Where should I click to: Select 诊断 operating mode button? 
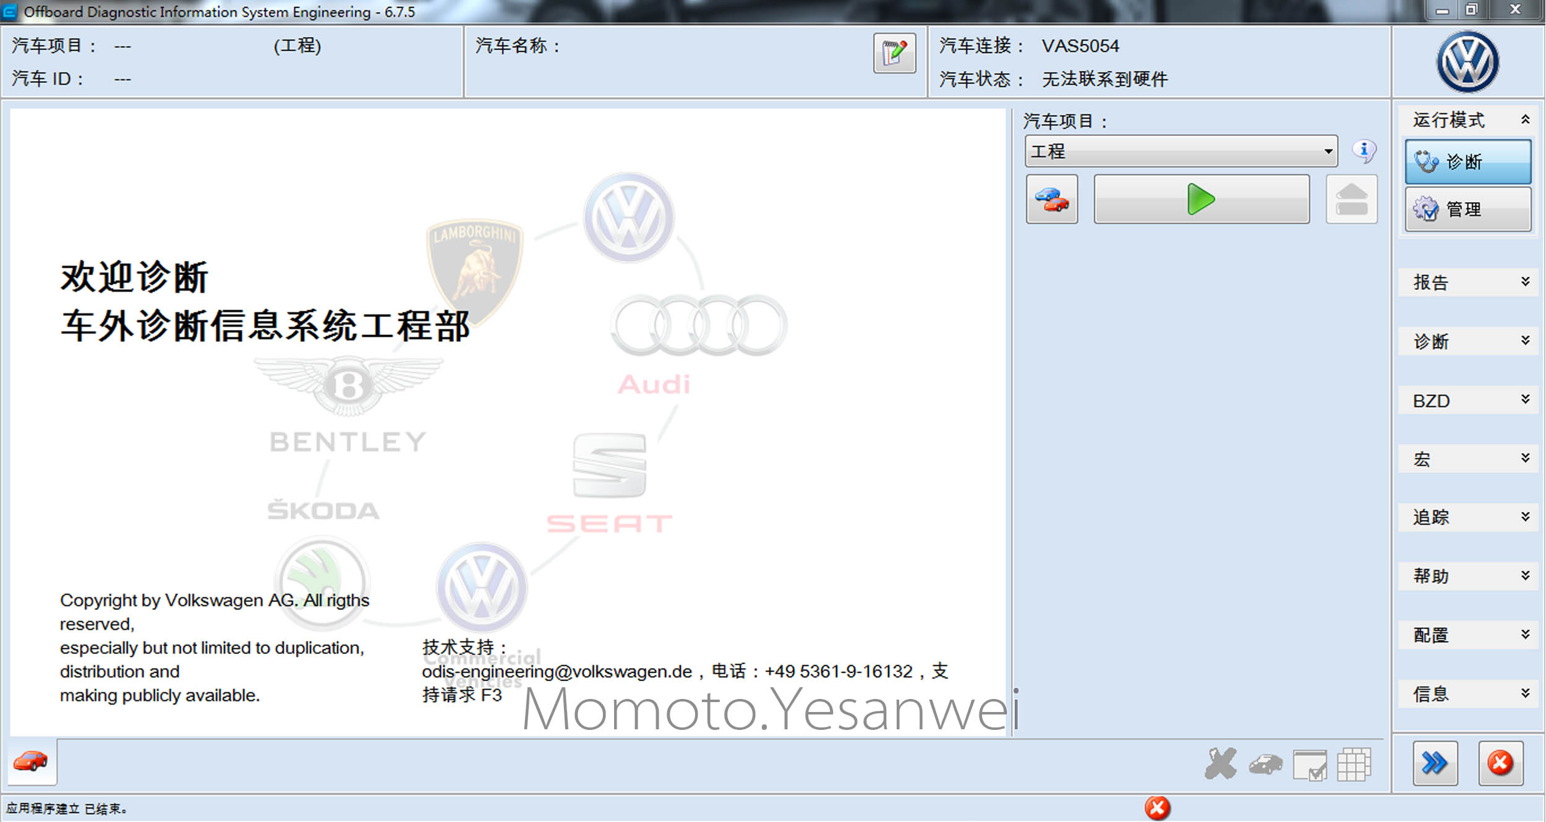click(x=1468, y=162)
